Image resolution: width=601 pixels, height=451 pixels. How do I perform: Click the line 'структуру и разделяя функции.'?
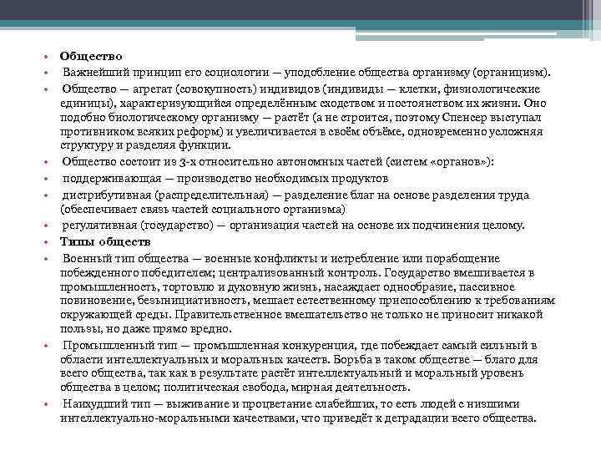point(145,145)
